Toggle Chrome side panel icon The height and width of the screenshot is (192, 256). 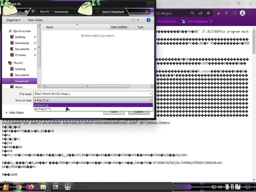[234, 13]
